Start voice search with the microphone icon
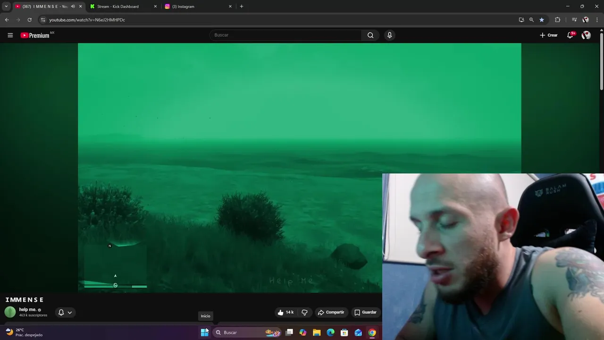The height and width of the screenshot is (340, 604). (389, 35)
